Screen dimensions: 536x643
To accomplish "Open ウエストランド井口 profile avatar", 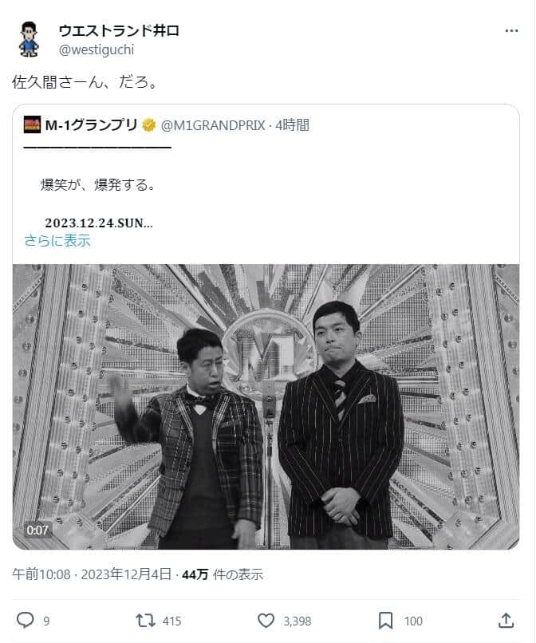I will [29, 39].
